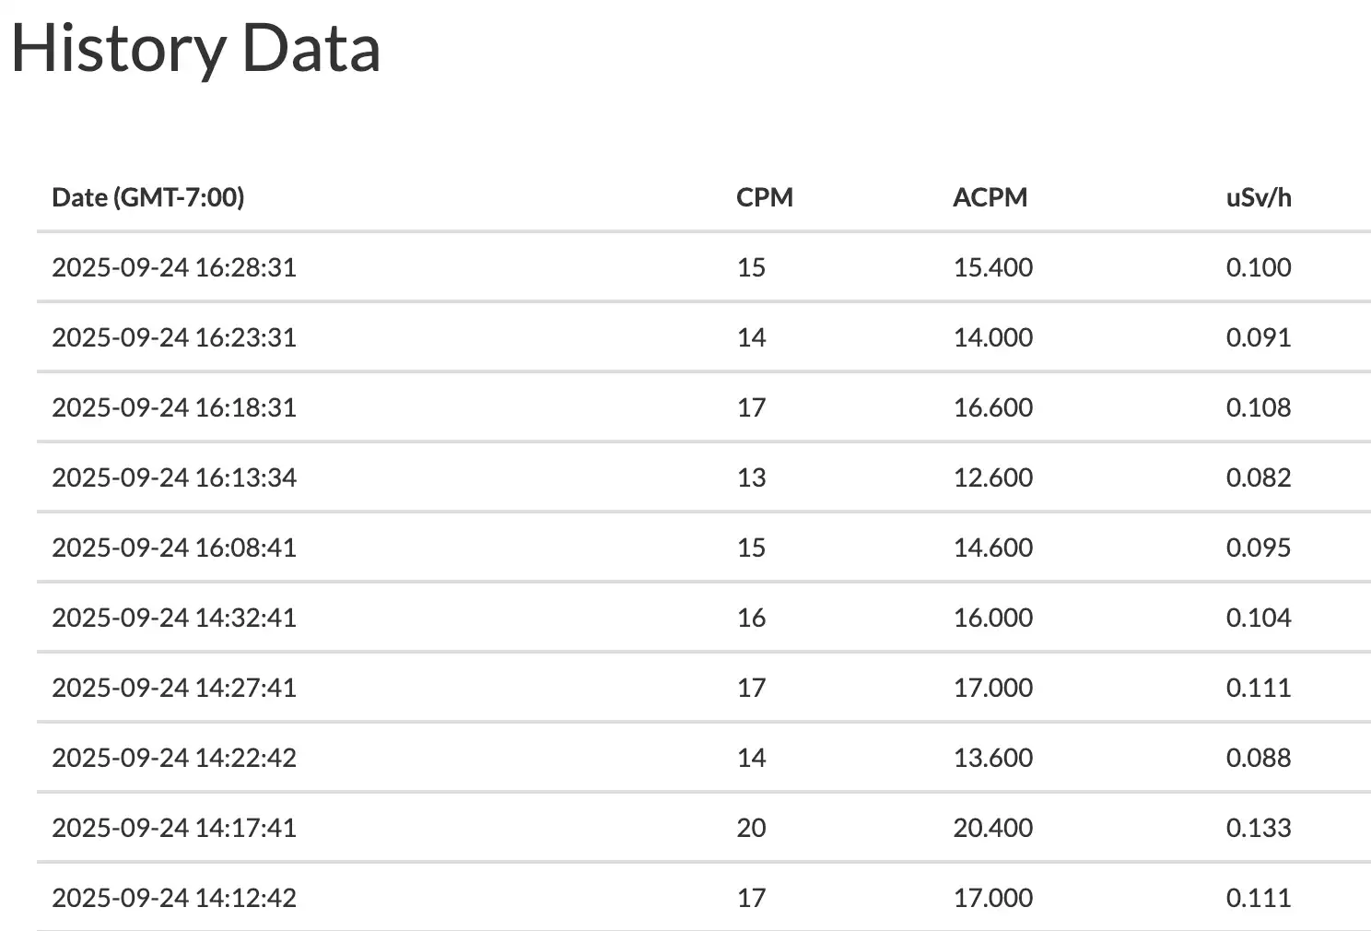
Task: Click the 2025-09-24 14:27:41 timestamp
Action: 174,688
